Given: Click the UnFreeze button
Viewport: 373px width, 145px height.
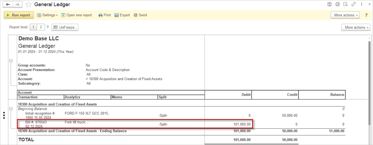Looking at the screenshot, I should pos(65,27).
